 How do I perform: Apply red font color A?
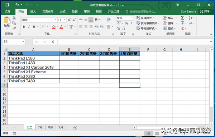tap(61, 27)
